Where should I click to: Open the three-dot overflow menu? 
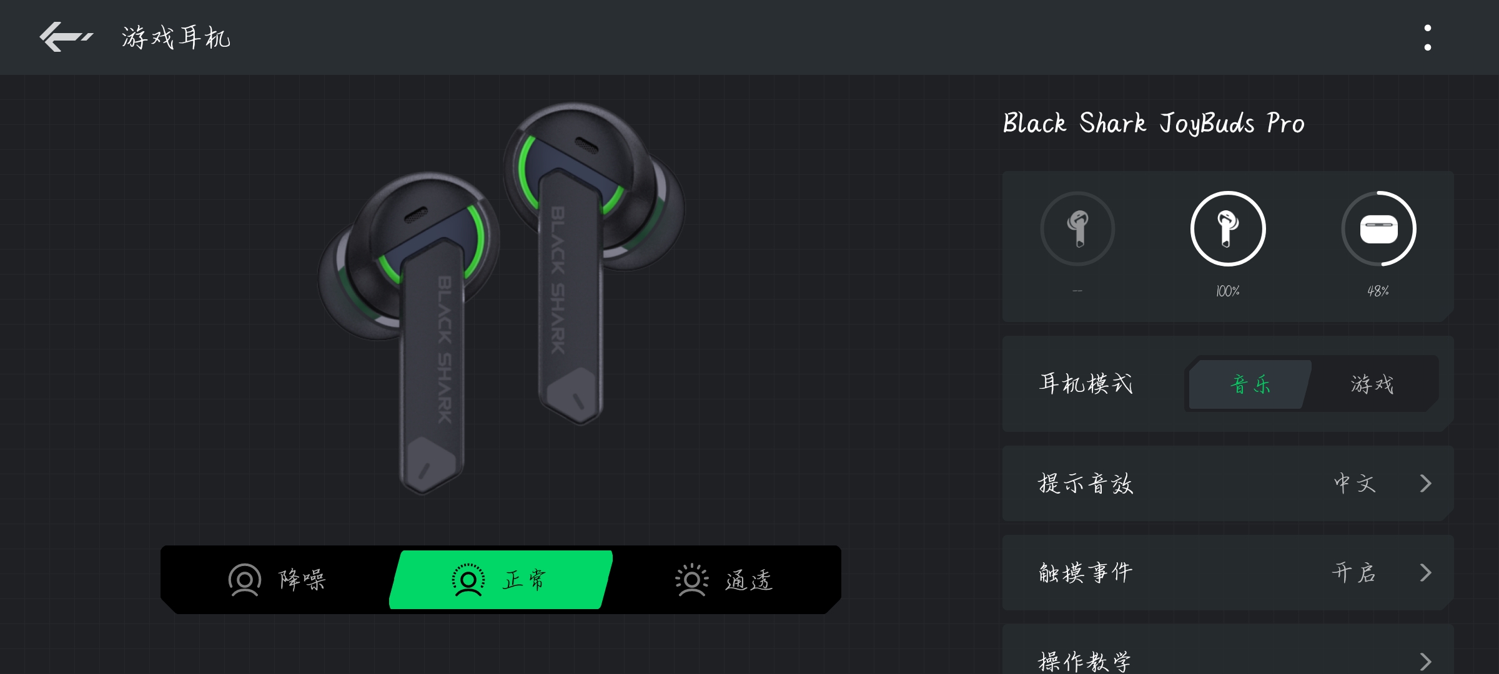pos(1427,37)
